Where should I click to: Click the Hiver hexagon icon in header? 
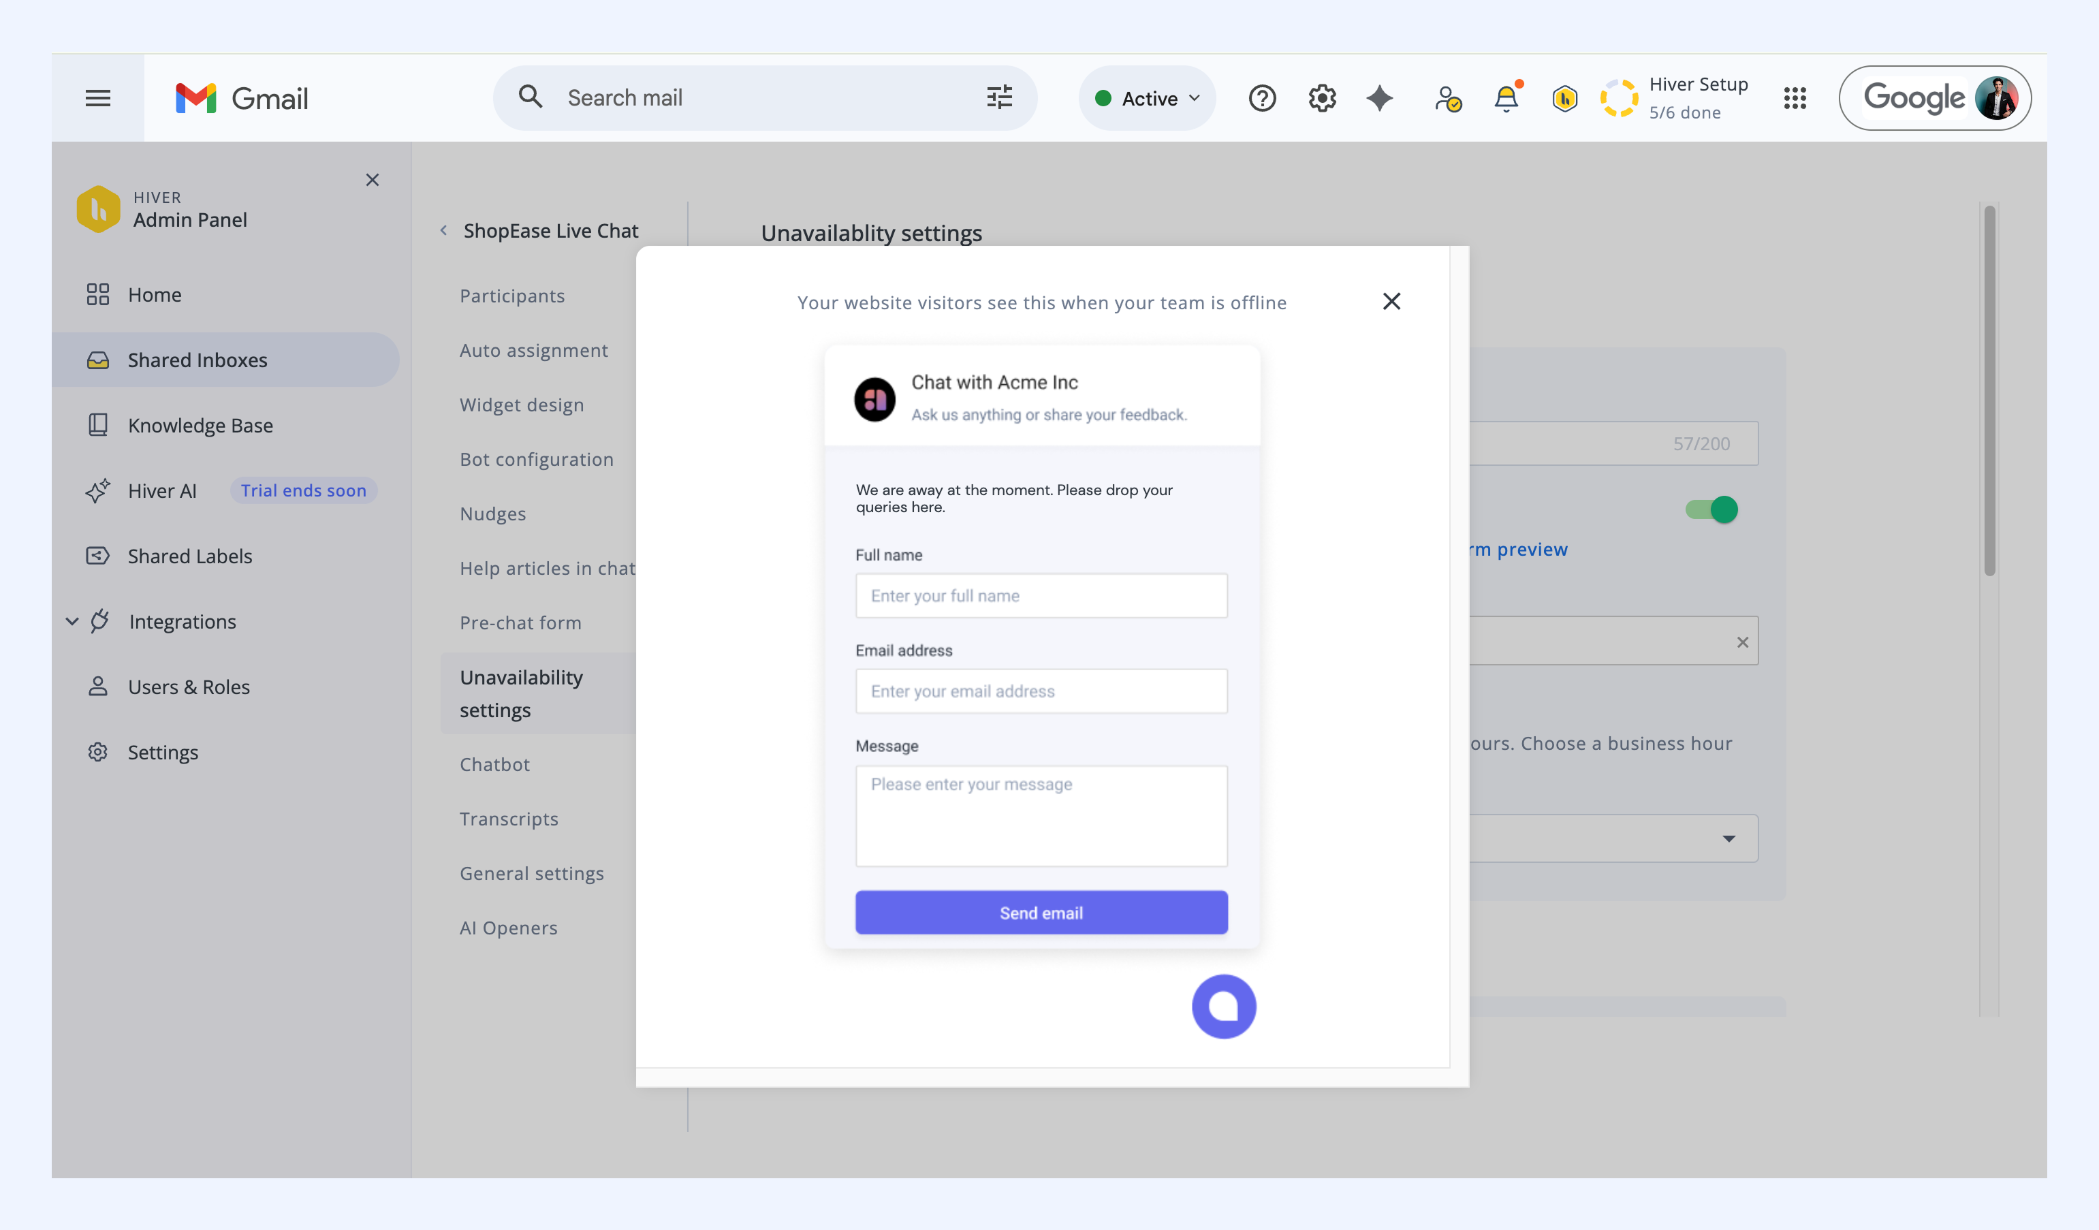(1565, 98)
